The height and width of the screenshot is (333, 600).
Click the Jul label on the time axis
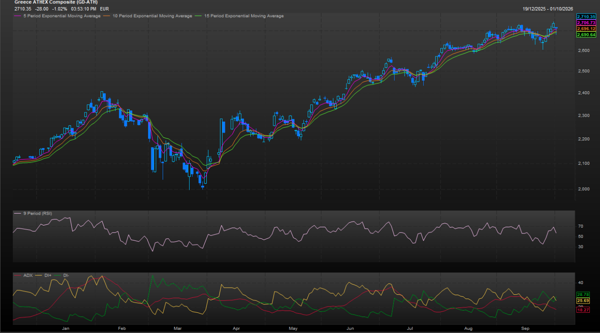(410, 329)
